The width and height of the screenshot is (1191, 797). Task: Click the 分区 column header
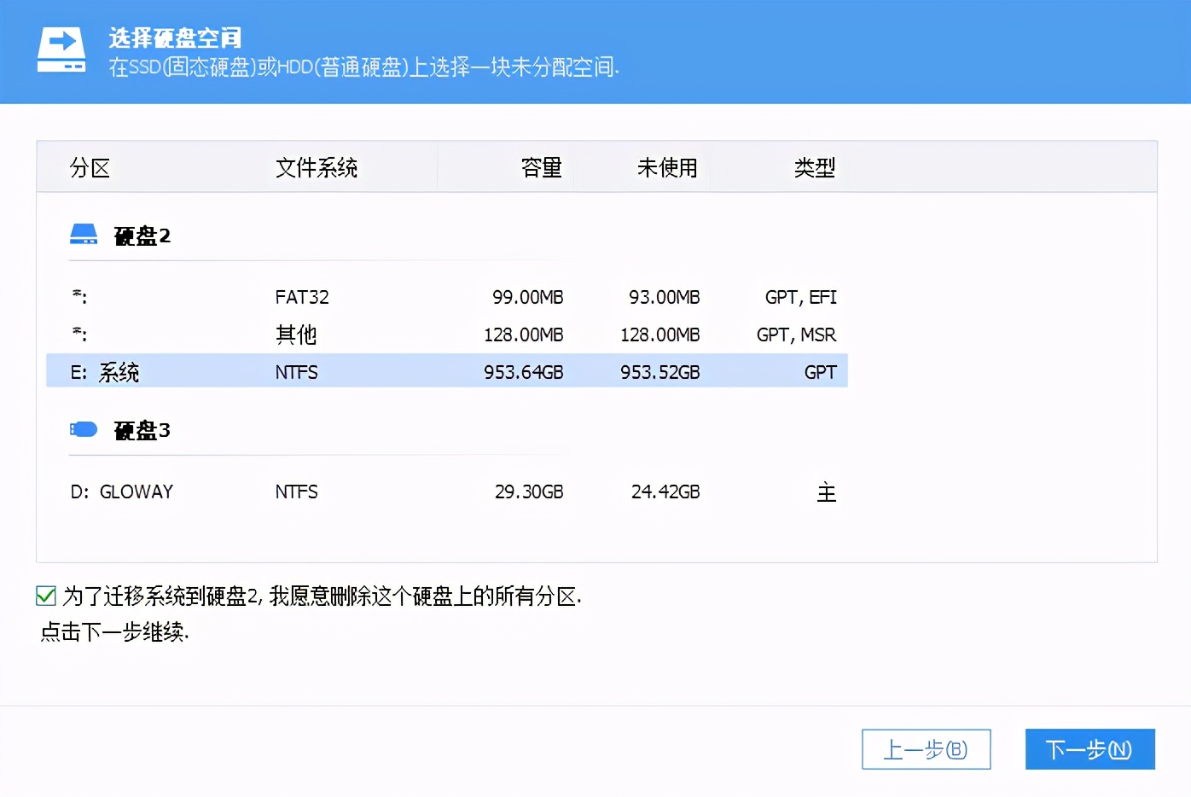[89, 167]
